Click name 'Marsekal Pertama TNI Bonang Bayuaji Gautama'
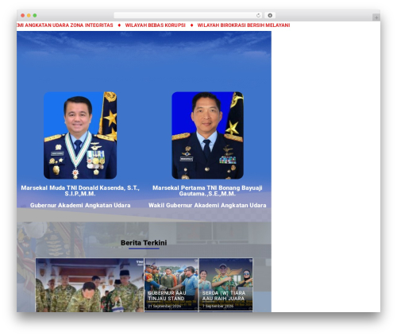397x336 pixels. [207, 191]
